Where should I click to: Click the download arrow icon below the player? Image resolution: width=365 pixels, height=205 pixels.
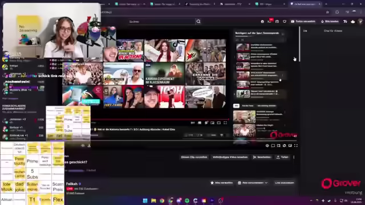click(89, 146)
